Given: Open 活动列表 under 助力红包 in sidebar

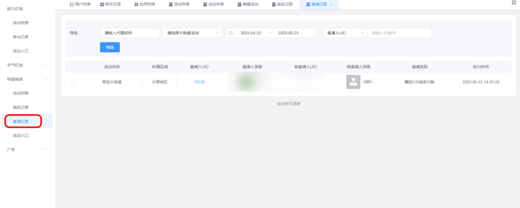Looking at the screenshot, I should click(x=20, y=23).
